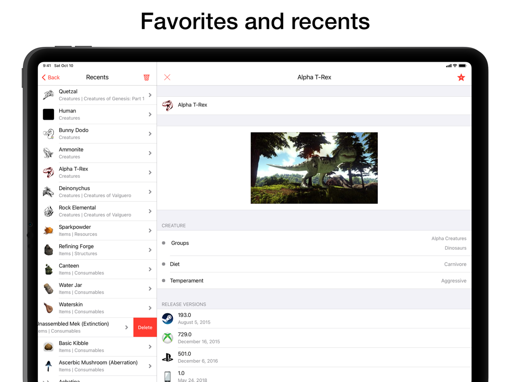Open Ammonite row chevron
Screen dimensions: 510x382
click(x=150, y=153)
